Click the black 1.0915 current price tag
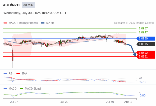Viewport: 156px width, 106px height. 146,44
